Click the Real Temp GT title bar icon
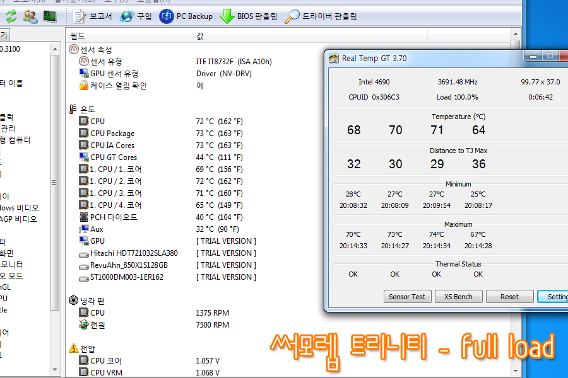 (x=334, y=58)
